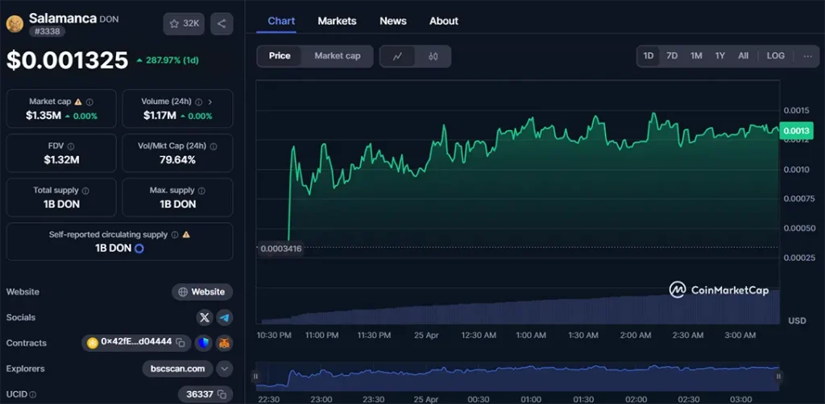825x404 pixels.
Task: Click the Market cap warning triangle icon
Action: (x=78, y=102)
